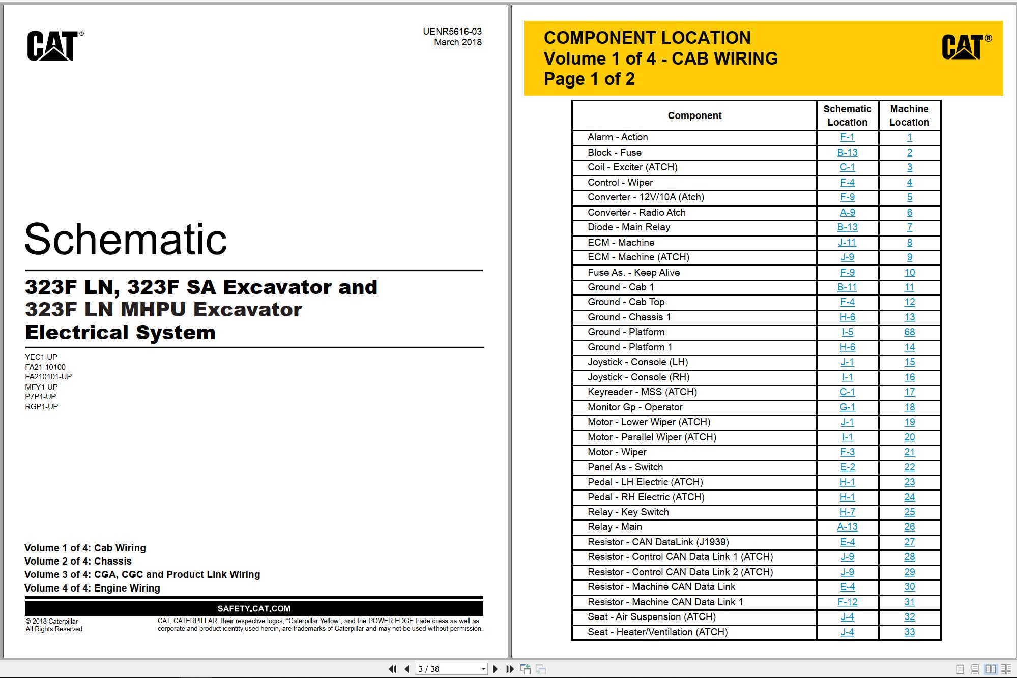Viewport: 1017px width, 678px height.
Task: Open machine location 30 for Resistor - Machine CAN Data Link
Action: point(909,587)
